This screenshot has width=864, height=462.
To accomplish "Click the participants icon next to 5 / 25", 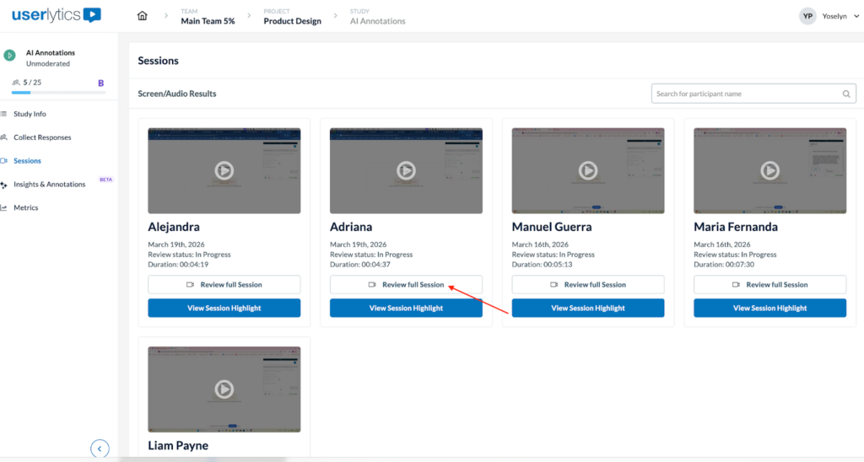I will click(16, 83).
